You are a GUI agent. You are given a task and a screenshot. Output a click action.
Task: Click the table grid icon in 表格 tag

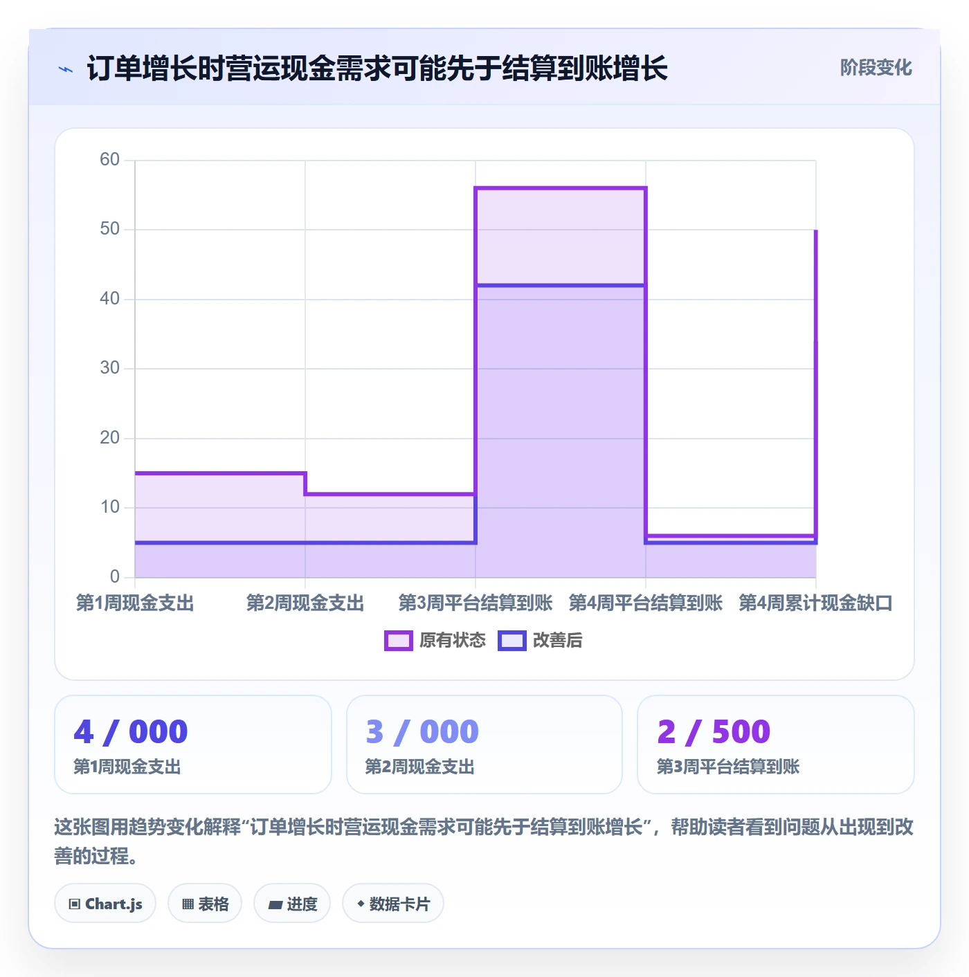coord(188,904)
